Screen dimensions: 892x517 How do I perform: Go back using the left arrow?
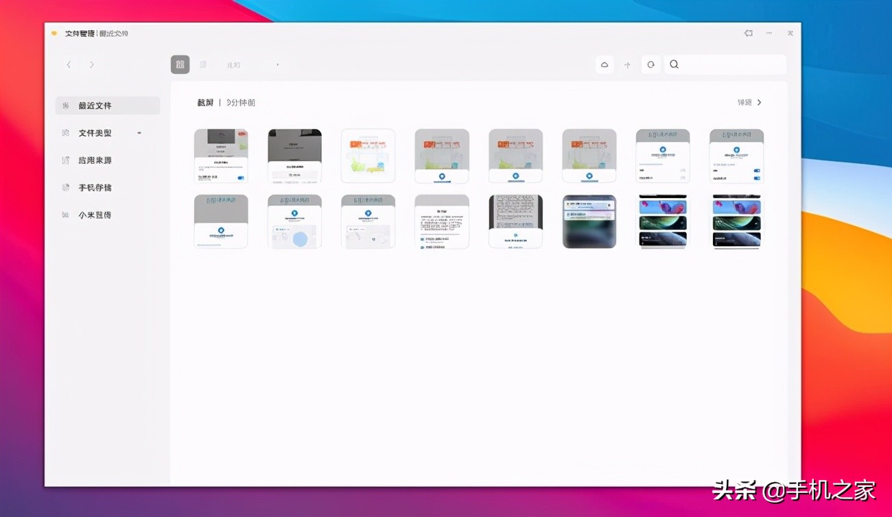(69, 64)
